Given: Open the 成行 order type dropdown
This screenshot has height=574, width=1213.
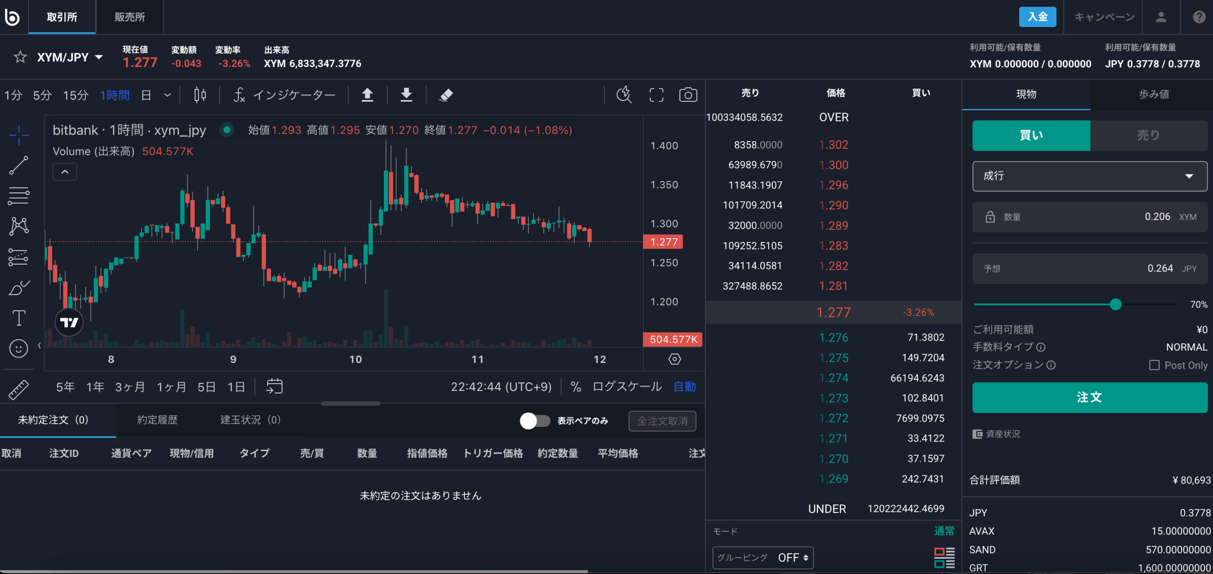Looking at the screenshot, I should (1090, 176).
